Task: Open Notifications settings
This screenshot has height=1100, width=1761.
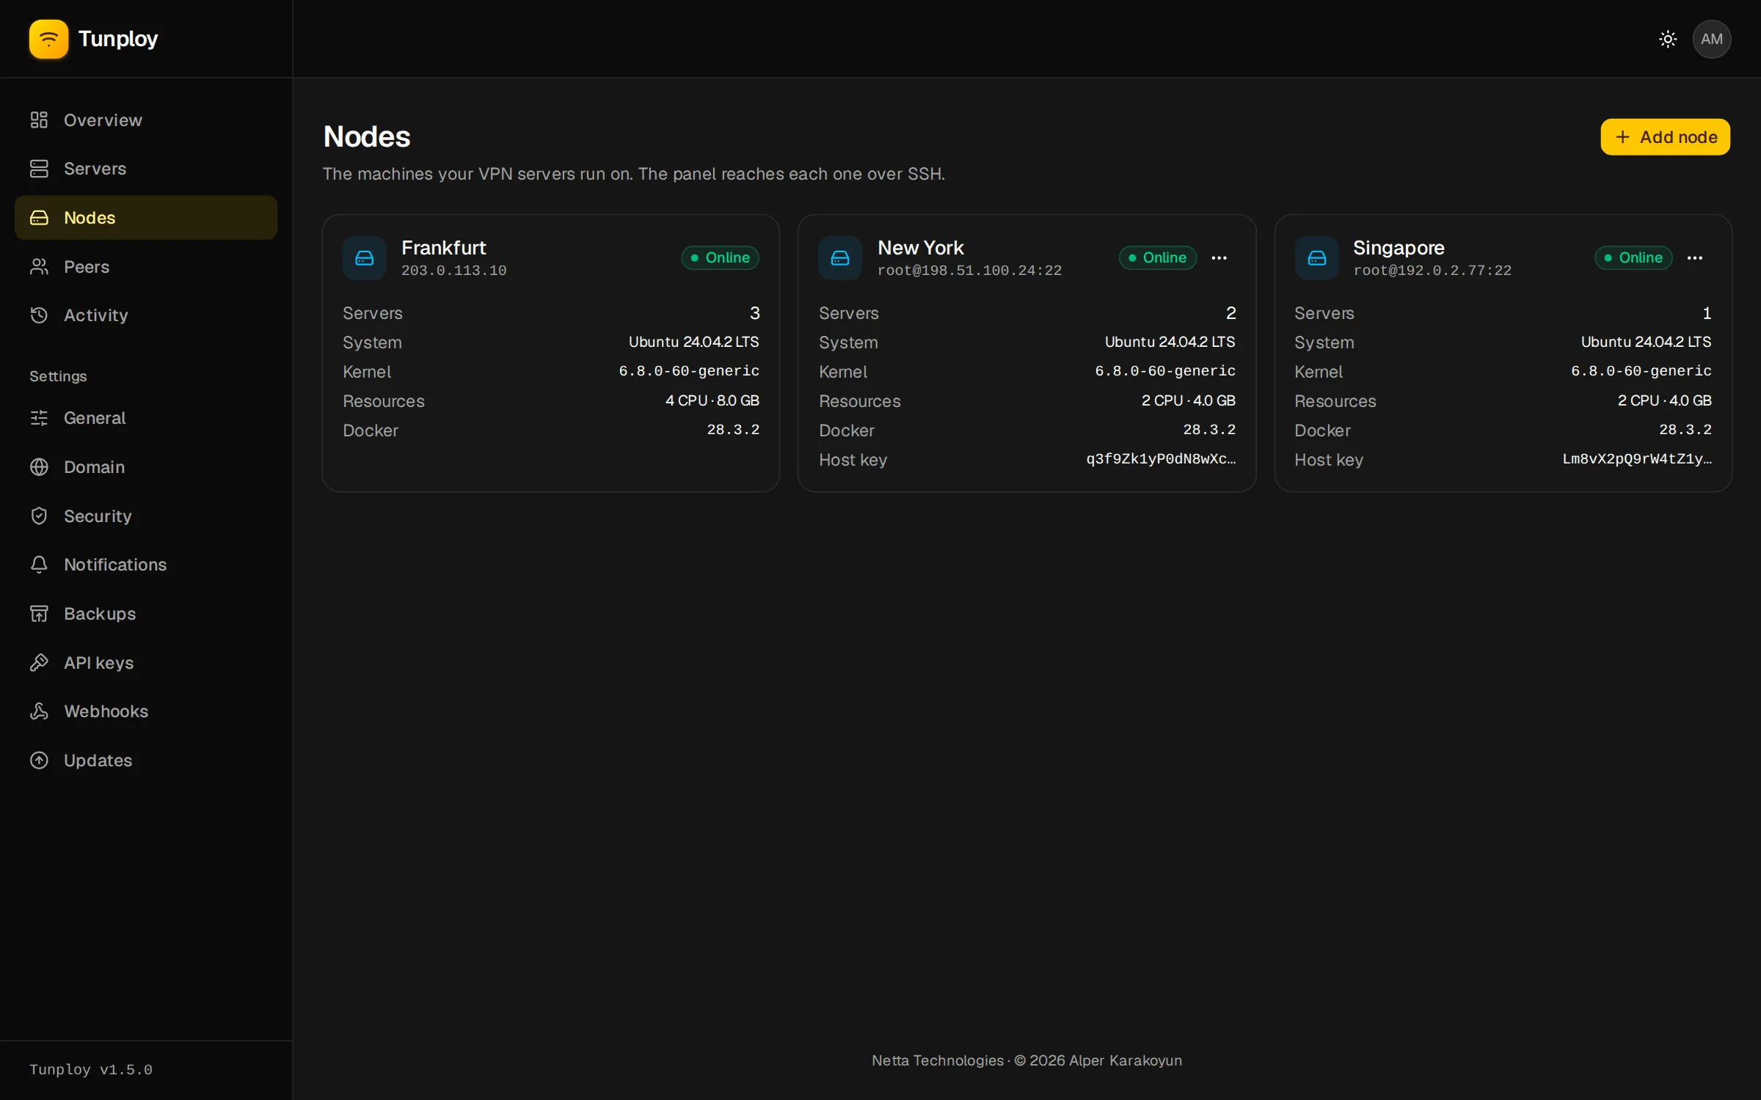Action: click(x=146, y=565)
